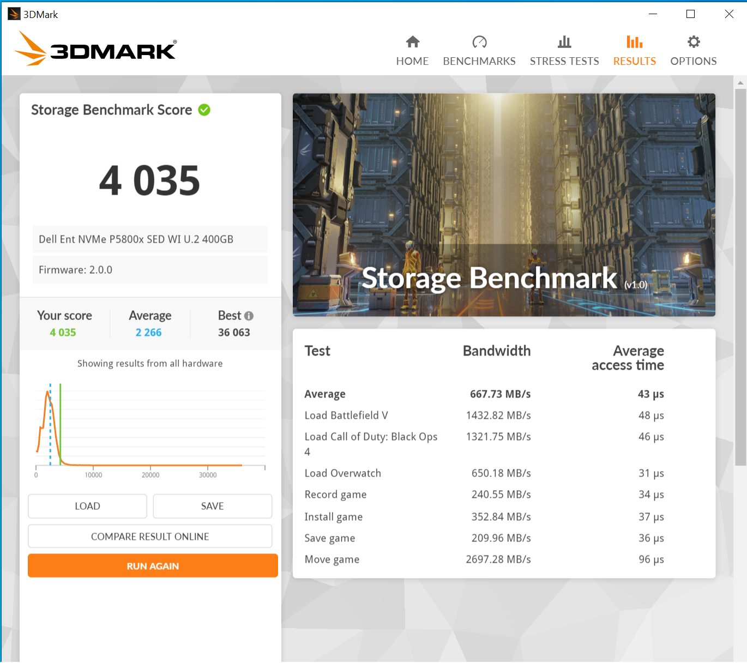Switch to the BENCHMARKS tab
747x663 pixels.
point(479,61)
